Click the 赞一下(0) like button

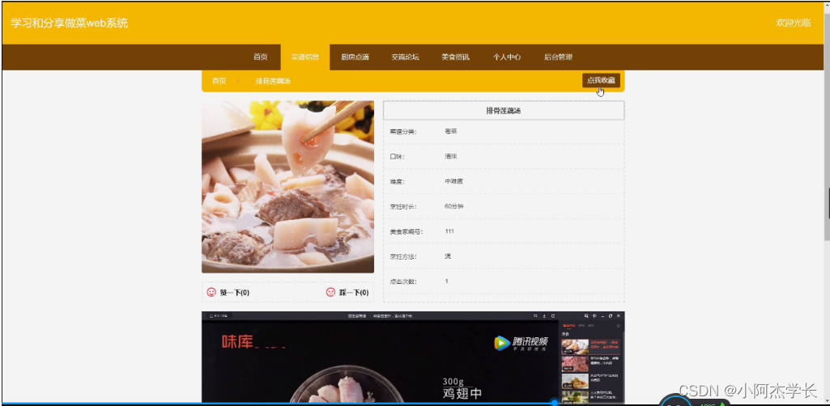[228, 292]
